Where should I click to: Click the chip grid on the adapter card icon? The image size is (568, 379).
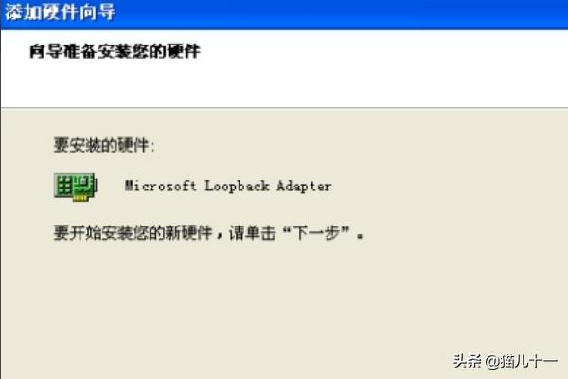click(64, 186)
